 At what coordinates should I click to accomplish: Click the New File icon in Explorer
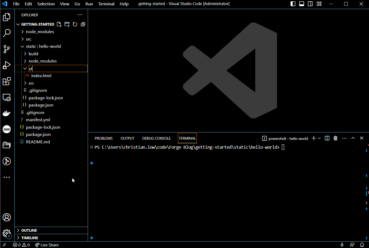(59, 24)
